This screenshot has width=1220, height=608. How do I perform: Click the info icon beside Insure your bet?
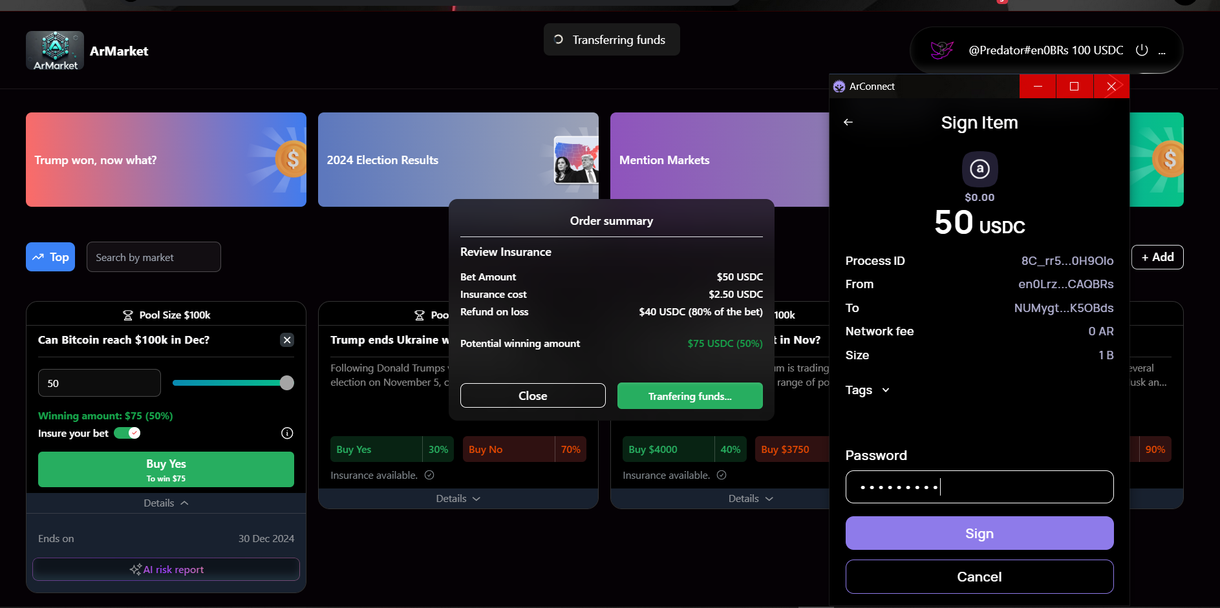[287, 433]
